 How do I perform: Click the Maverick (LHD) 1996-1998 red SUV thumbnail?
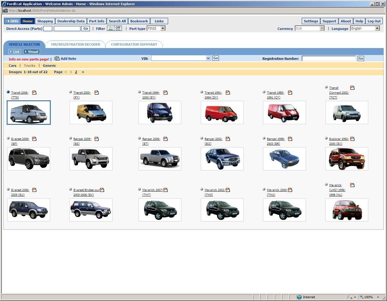(x=347, y=210)
